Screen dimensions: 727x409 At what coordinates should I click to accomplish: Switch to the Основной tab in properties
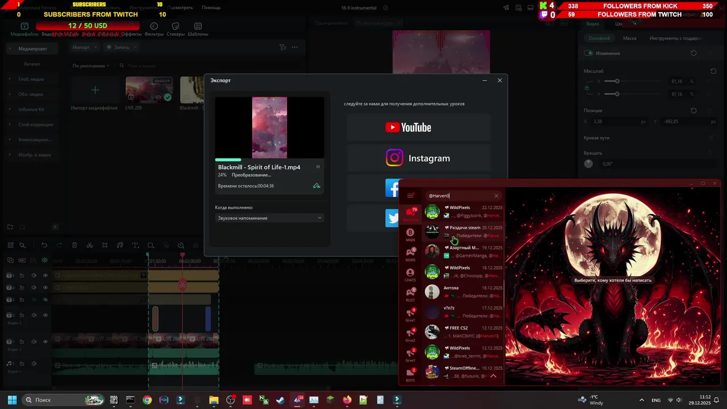click(x=599, y=38)
